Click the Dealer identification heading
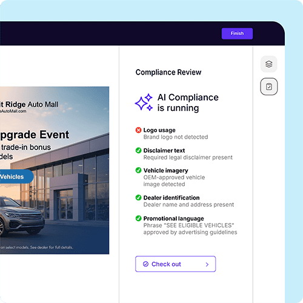The image size is (303, 303). click(x=171, y=198)
